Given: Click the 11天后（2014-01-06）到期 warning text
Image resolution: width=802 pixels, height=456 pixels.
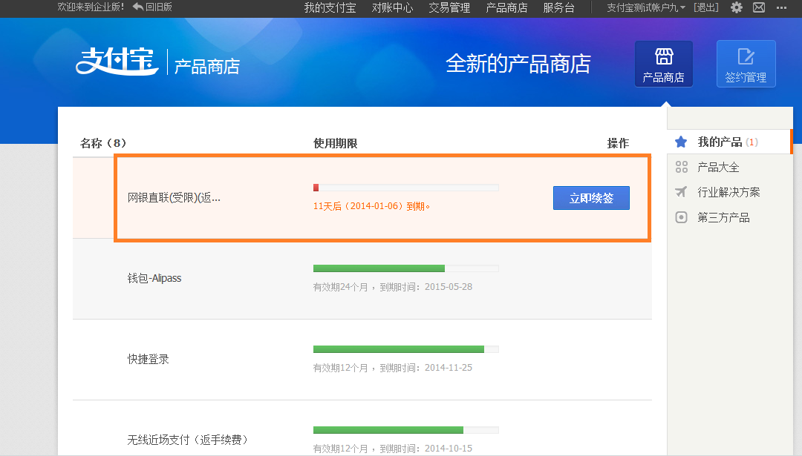Looking at the screenshot, I should pyautogui.click(x=371, y=206).
